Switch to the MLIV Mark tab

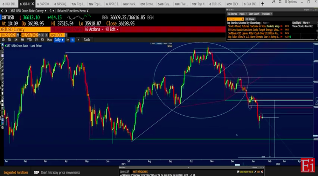point(130,4)
